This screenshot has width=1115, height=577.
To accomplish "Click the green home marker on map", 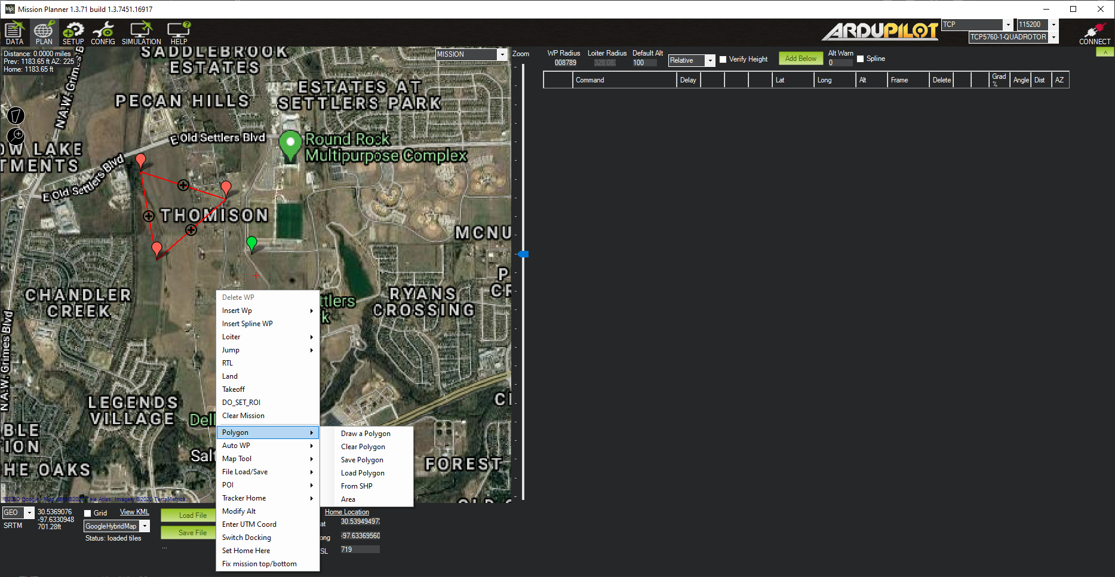I will pyautogui.click(x=251, y=243).
